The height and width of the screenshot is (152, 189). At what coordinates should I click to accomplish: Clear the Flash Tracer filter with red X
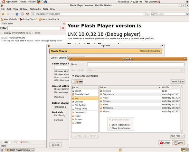pos(63,28)
